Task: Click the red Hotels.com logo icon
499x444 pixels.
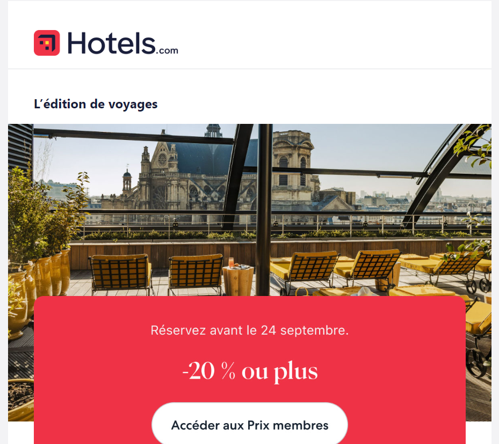Action: coord(47,43)
